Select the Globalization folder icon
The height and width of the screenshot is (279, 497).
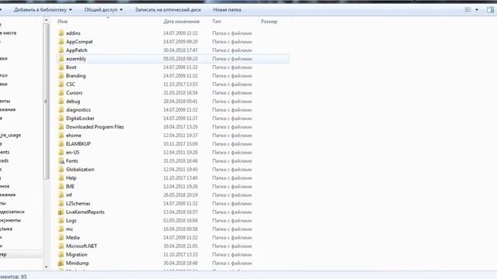pos(61,170)
